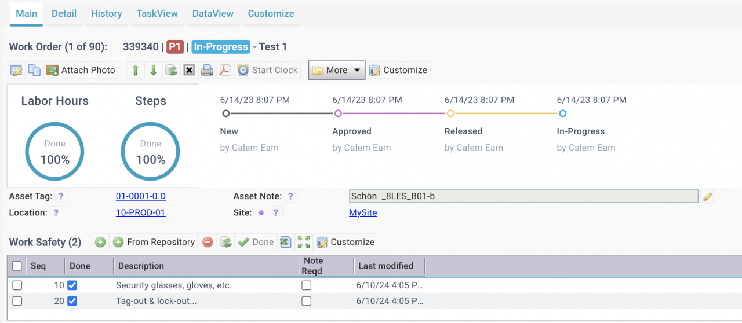Click the P1 priority badge
Viewport: 742px width, 323px height.
click(x=175, y=47)
